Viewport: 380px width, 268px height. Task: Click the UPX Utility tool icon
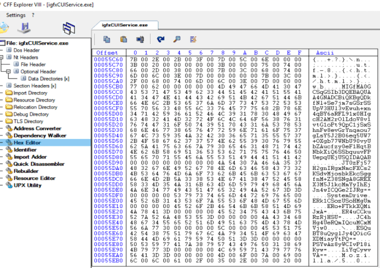(9, 185)
